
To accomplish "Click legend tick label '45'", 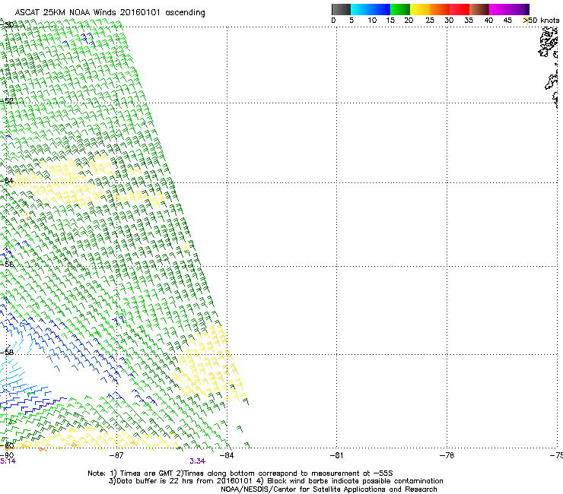I will point(507,20).
